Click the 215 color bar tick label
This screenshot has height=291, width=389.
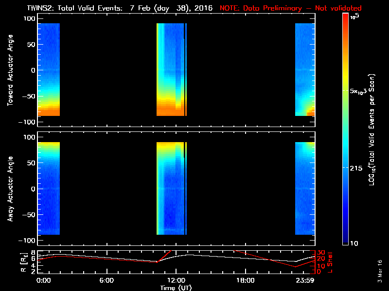[x=357, y=168]
